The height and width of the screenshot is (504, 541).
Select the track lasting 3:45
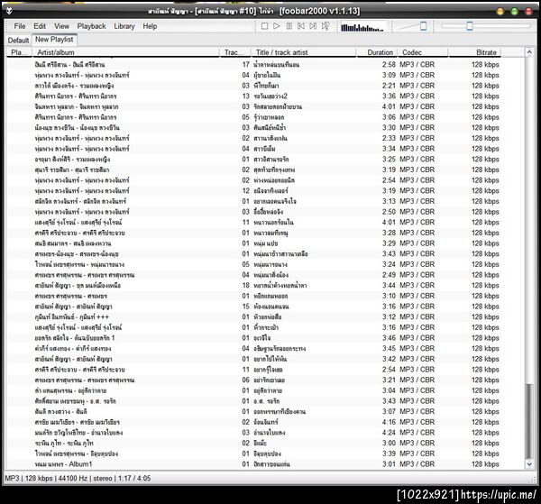point(266,348)
